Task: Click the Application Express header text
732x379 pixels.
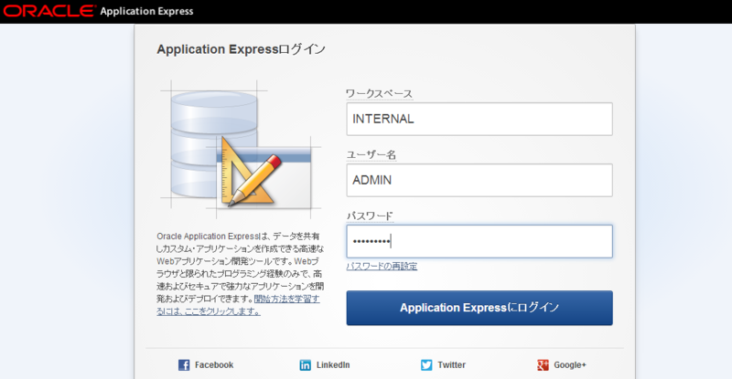Action: coord(146,11)
